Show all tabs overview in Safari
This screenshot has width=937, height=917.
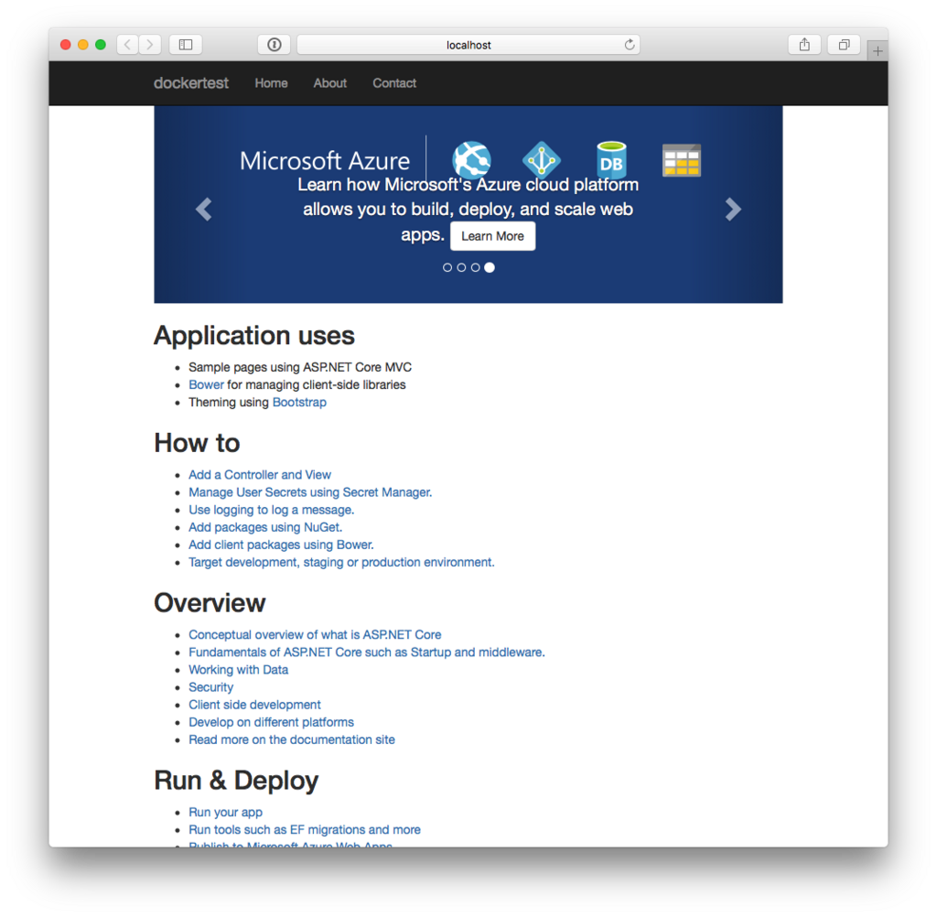844,45
